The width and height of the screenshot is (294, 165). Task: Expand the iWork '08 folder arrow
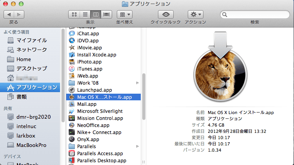tap(138, 83)
